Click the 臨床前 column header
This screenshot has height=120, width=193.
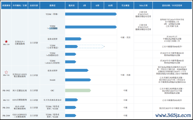tap(71, 5)
